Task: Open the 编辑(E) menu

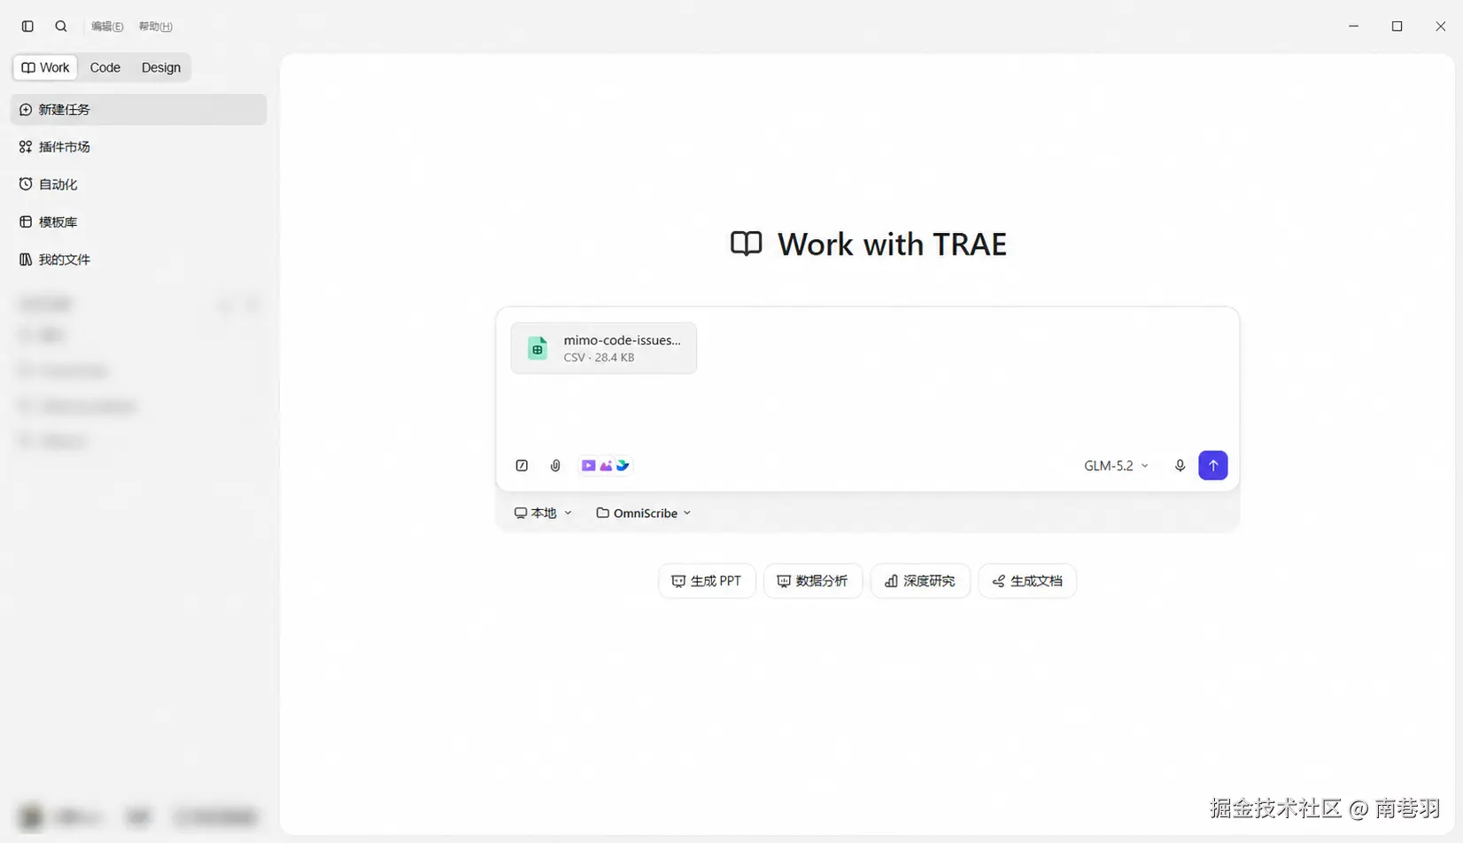Action: pyautogui.click(x=107, y=27)
